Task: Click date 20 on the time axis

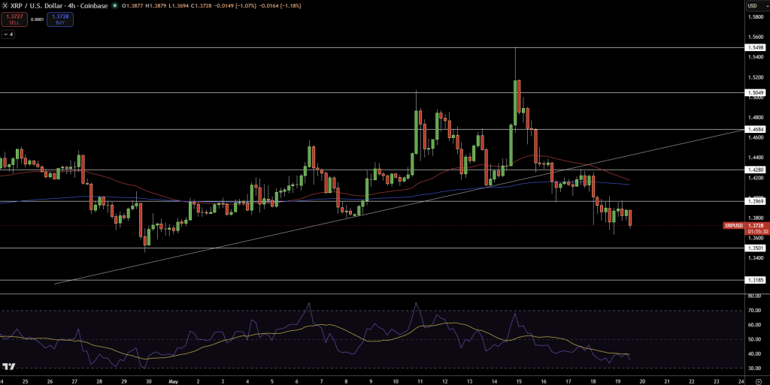Action: pos(642,381)
